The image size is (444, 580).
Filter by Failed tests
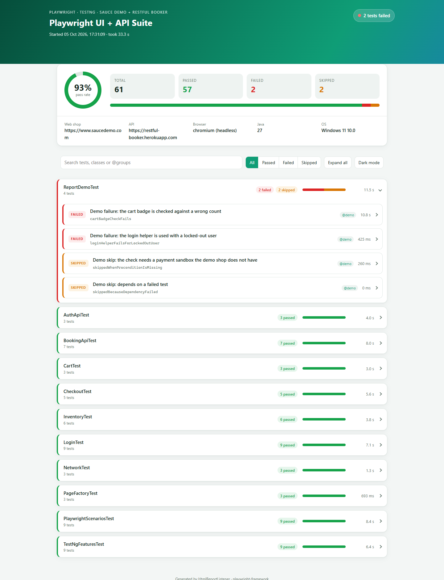tap(288, 163)
